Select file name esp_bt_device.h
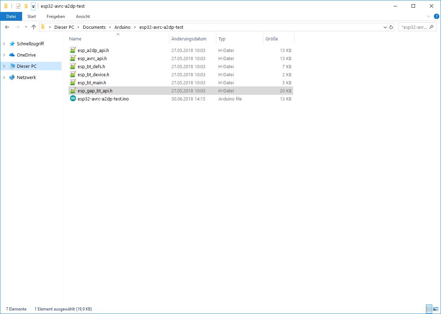 (93, 74)
